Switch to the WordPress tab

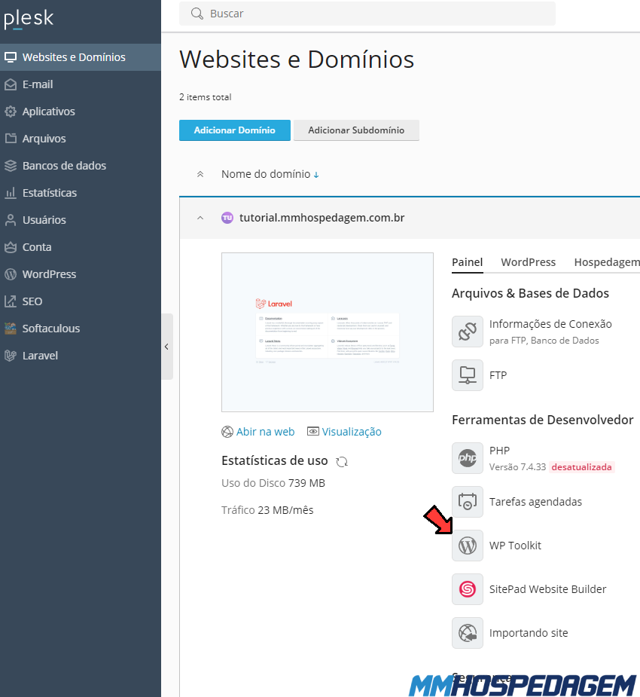point(528,262)
